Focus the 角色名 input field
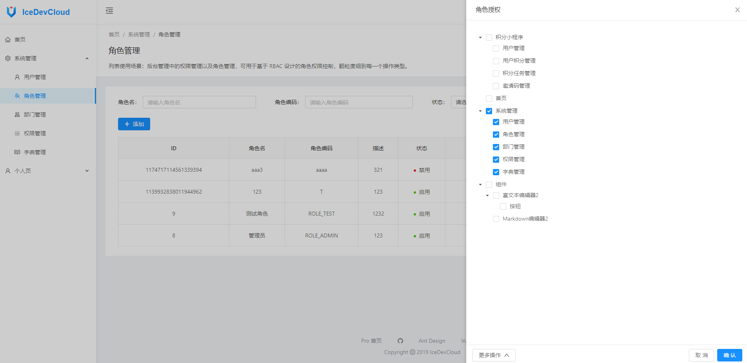The image size is (747, 363). click(x=199, y=102)
